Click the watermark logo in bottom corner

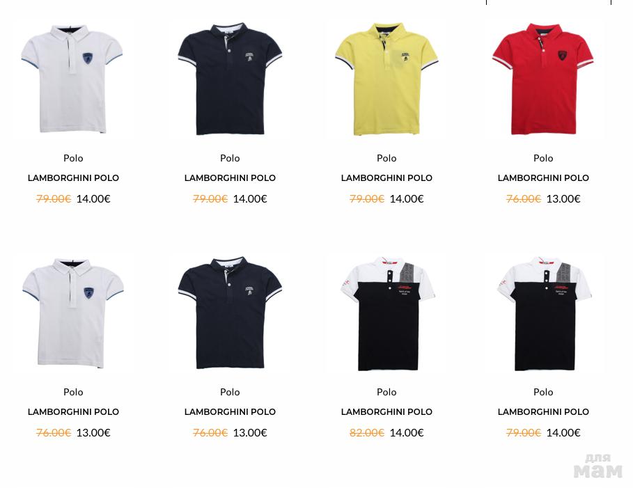[x=598, y=466]
